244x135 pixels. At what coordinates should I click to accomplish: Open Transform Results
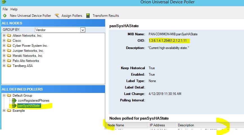(x=106, y=16)
